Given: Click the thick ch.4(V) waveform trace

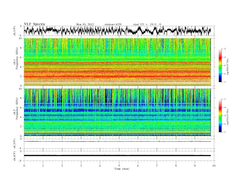Looking at the screenshot, I should coord(117,156).
